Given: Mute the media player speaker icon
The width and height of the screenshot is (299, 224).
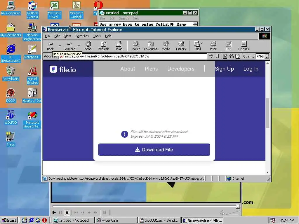Looking at the screenshot, I should pyautogui.click(x=222, y=212).
